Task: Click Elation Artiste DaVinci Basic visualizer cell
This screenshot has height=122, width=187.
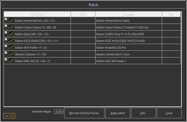Action: (129, 20)
